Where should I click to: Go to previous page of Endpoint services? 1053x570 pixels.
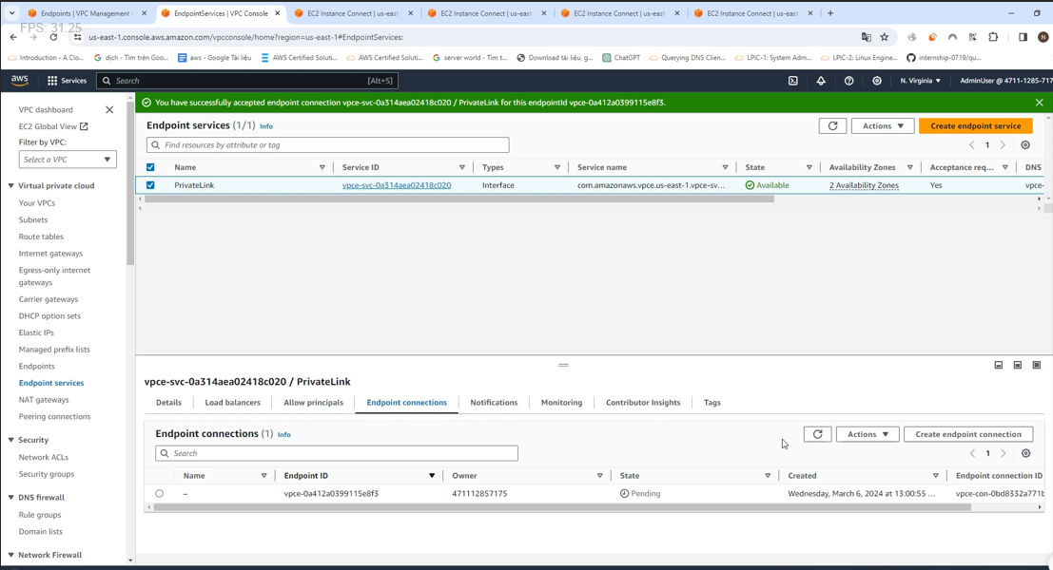(x=972, y=144)
